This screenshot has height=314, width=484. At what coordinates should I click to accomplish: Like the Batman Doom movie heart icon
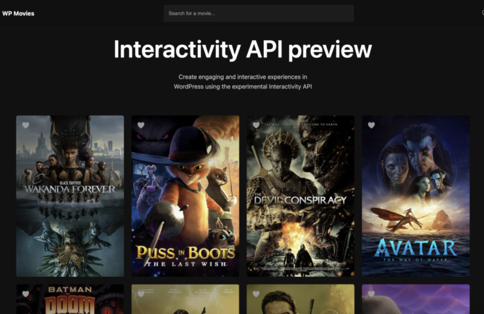coord(26,294)
